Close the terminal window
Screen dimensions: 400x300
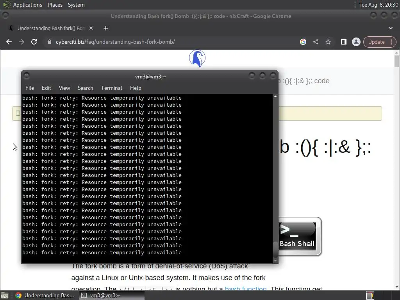coord(273,76)
